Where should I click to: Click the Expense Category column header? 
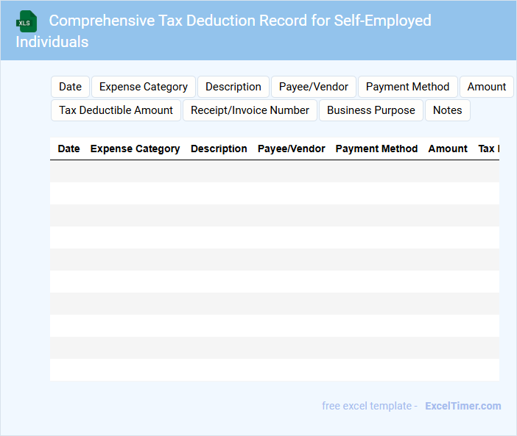pyautogui.click(x=135, y=149)
